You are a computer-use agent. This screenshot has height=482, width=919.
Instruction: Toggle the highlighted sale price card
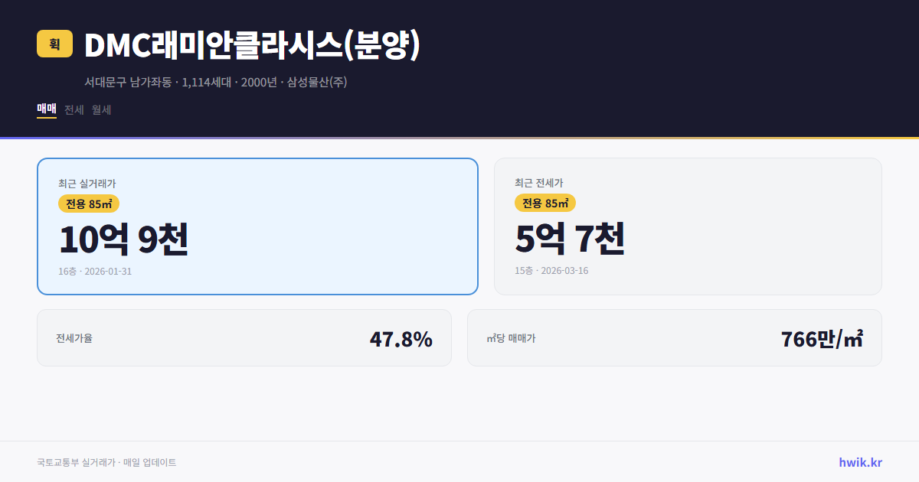pyautogui.click(x=257, y=226)
